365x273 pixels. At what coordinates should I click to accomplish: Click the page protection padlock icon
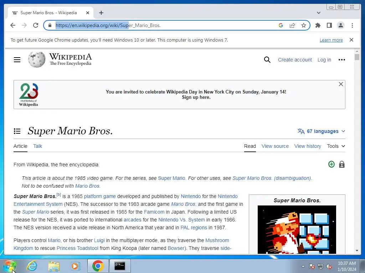(x=342, y=164)
